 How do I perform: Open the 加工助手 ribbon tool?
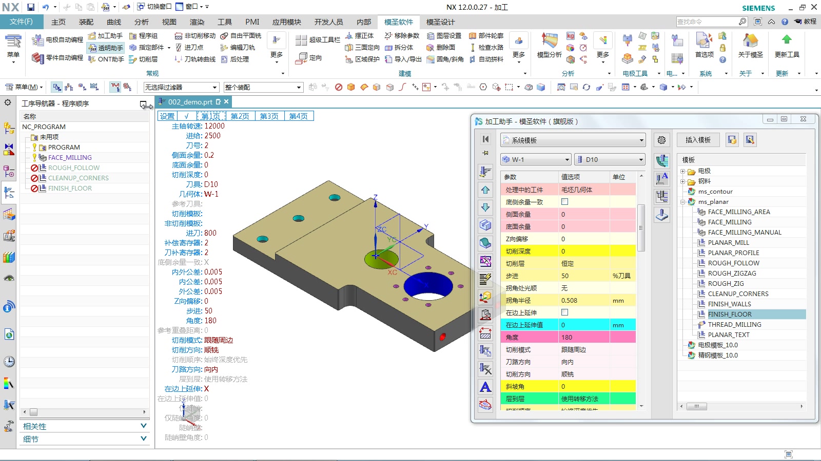[x=105, y=36]
